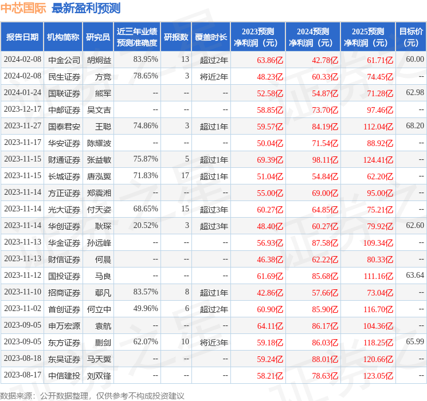Viewport: 427px width, 401px height.
Task: Select the 华金证券 institution cell
Action: 64,243
